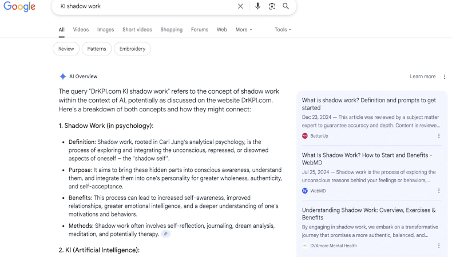This screenshot has height=257, width=452.
Task: Apply the Embroidery filter chip
Action: [132, 49]
